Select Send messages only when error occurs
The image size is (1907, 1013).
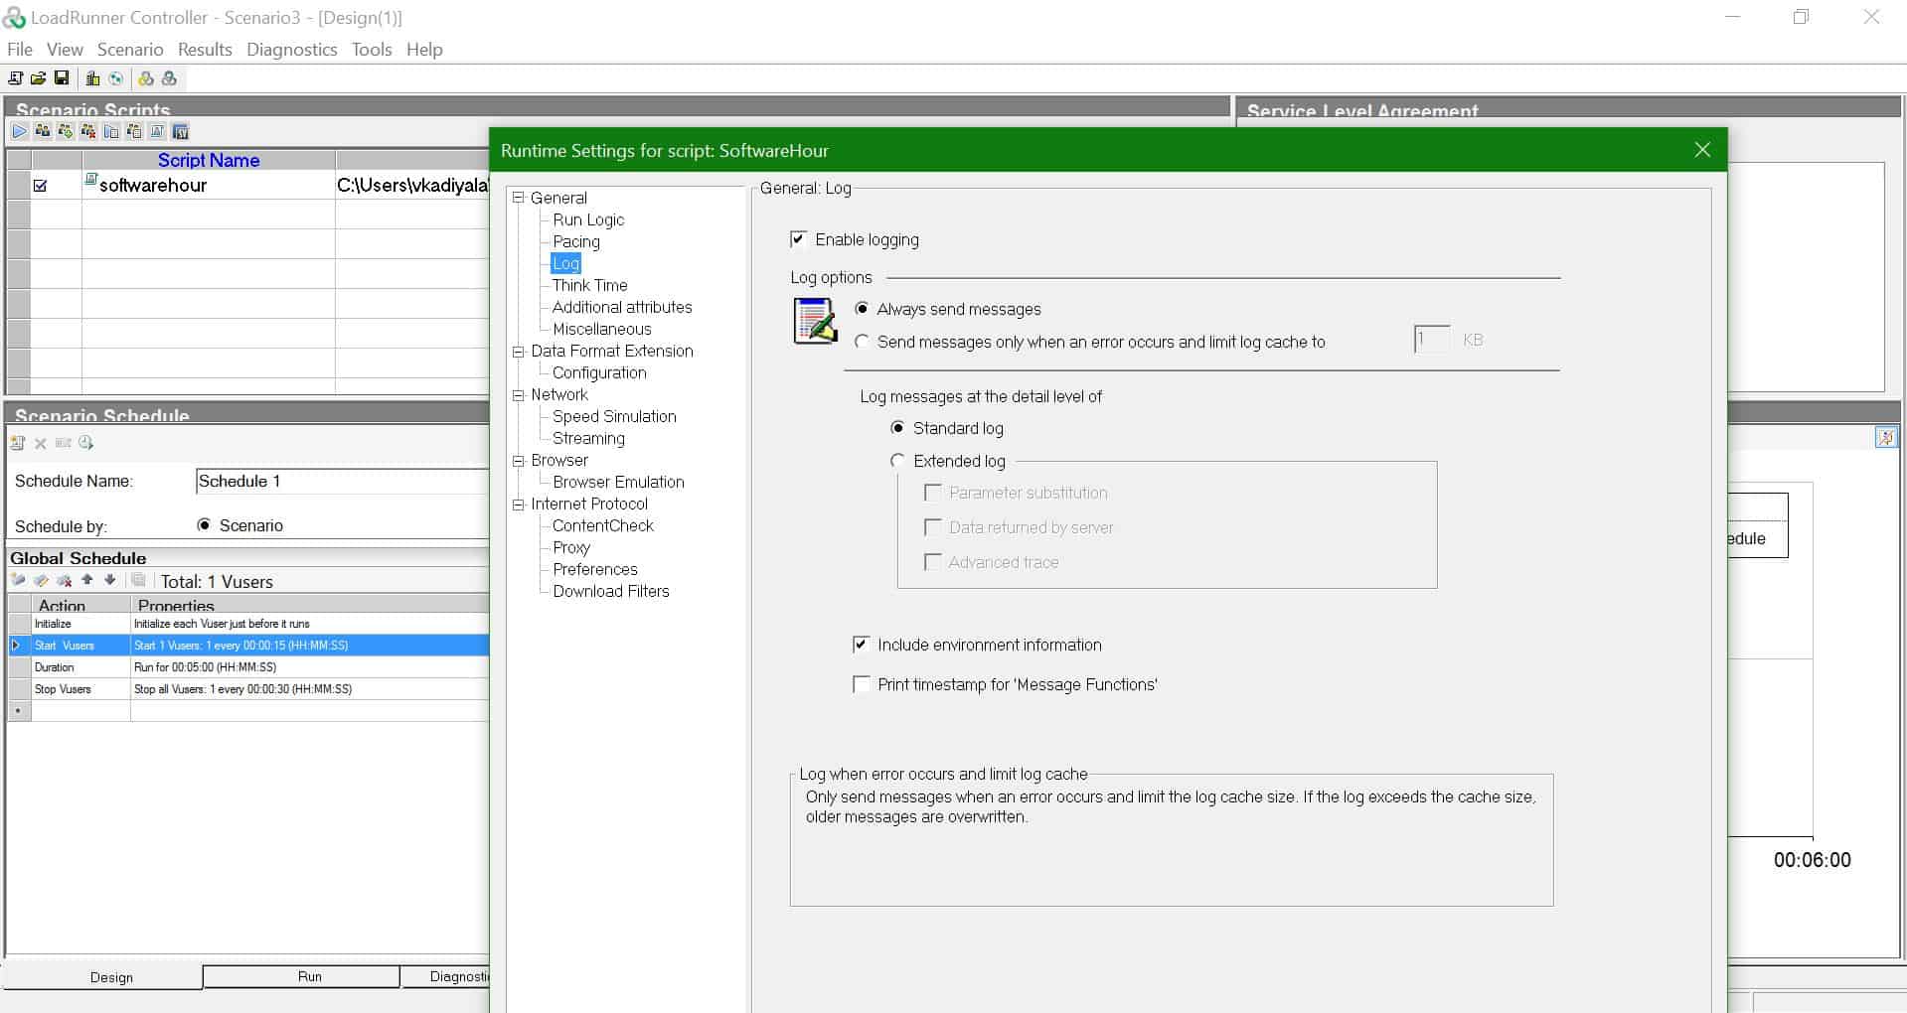(862, 342)
